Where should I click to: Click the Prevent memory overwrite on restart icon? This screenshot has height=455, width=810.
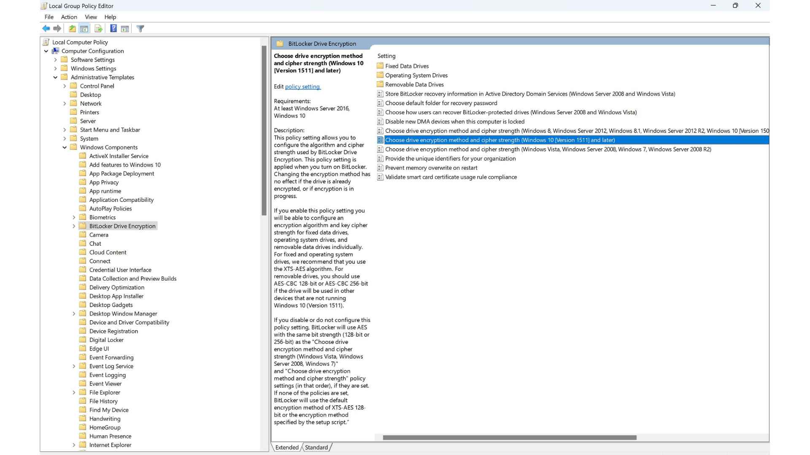(380, 168)
